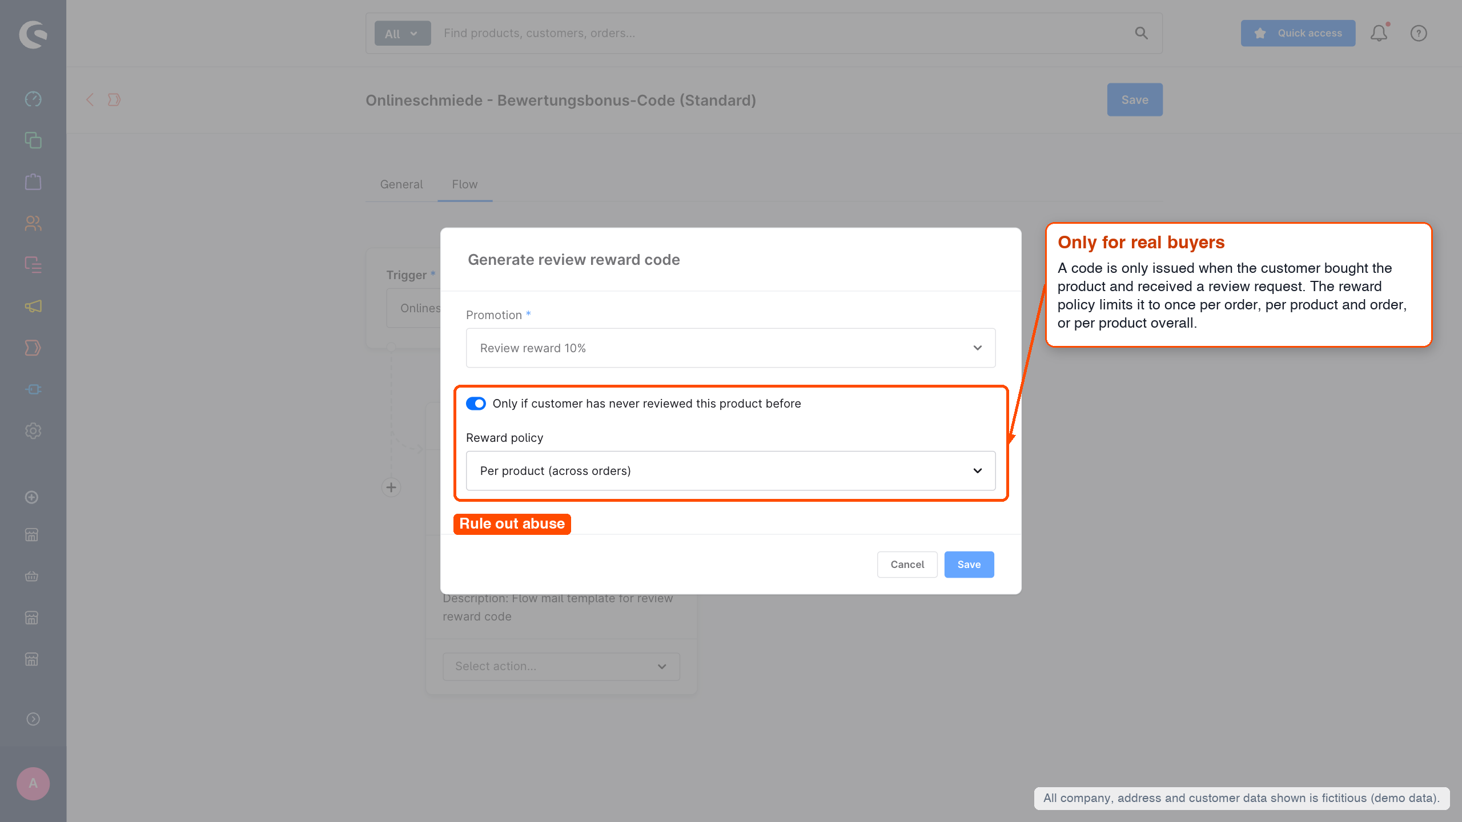1462x822 pixels.
Task: Open the Catalogues icon in sidebar
Action: click(x=33, y=140)
